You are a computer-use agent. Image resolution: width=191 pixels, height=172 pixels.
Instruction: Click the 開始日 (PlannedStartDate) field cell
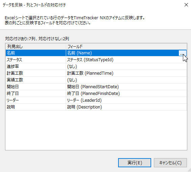click(x=126, y=87)
